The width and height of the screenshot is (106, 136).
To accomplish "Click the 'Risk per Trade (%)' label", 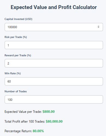I will pyautogui.click(x=16, y=37).
